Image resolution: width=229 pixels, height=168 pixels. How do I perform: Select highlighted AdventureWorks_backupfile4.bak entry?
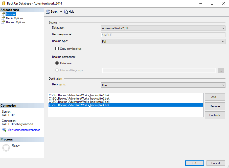[x=126, y=105]
